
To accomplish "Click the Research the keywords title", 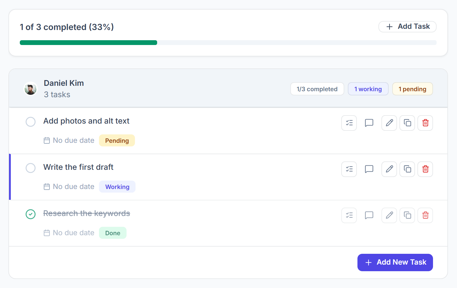I will tap(87, 213).
